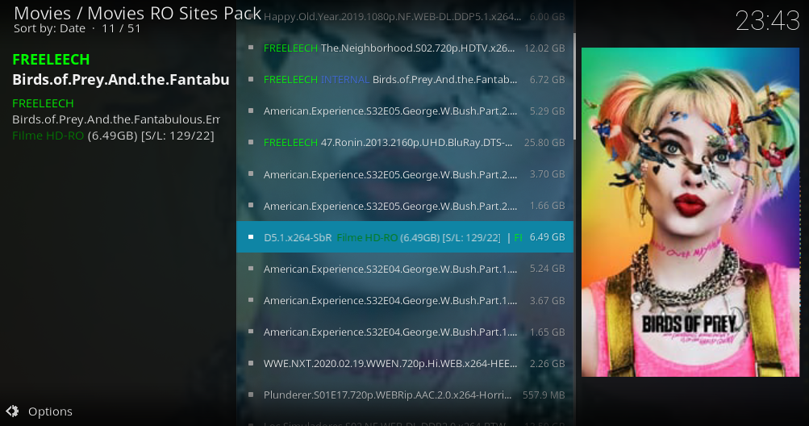Click bullet icon beside WWE.NXT.2020.02.19 entry
Screen dimensions: 809x426
(x=251, y=363)
